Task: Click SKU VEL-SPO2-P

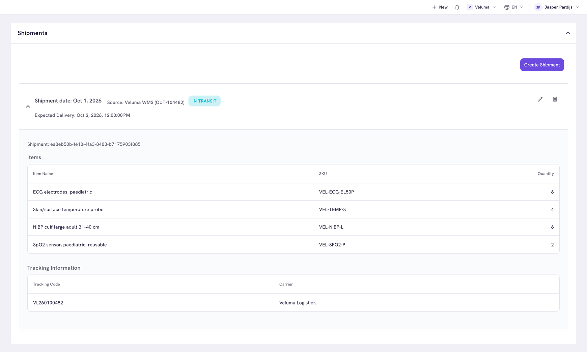Action: click(x=332, y=245)
